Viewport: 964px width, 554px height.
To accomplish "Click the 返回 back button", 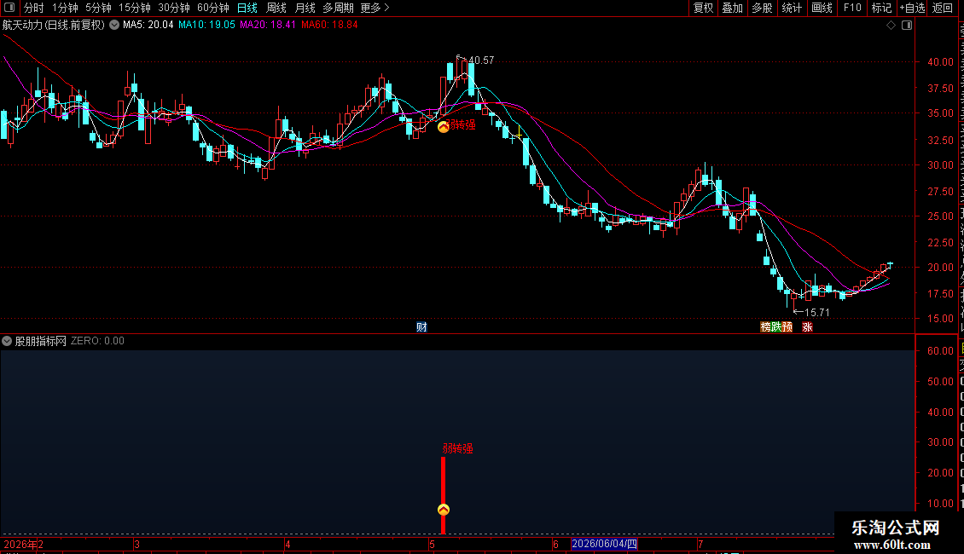I will pos(943,8).
